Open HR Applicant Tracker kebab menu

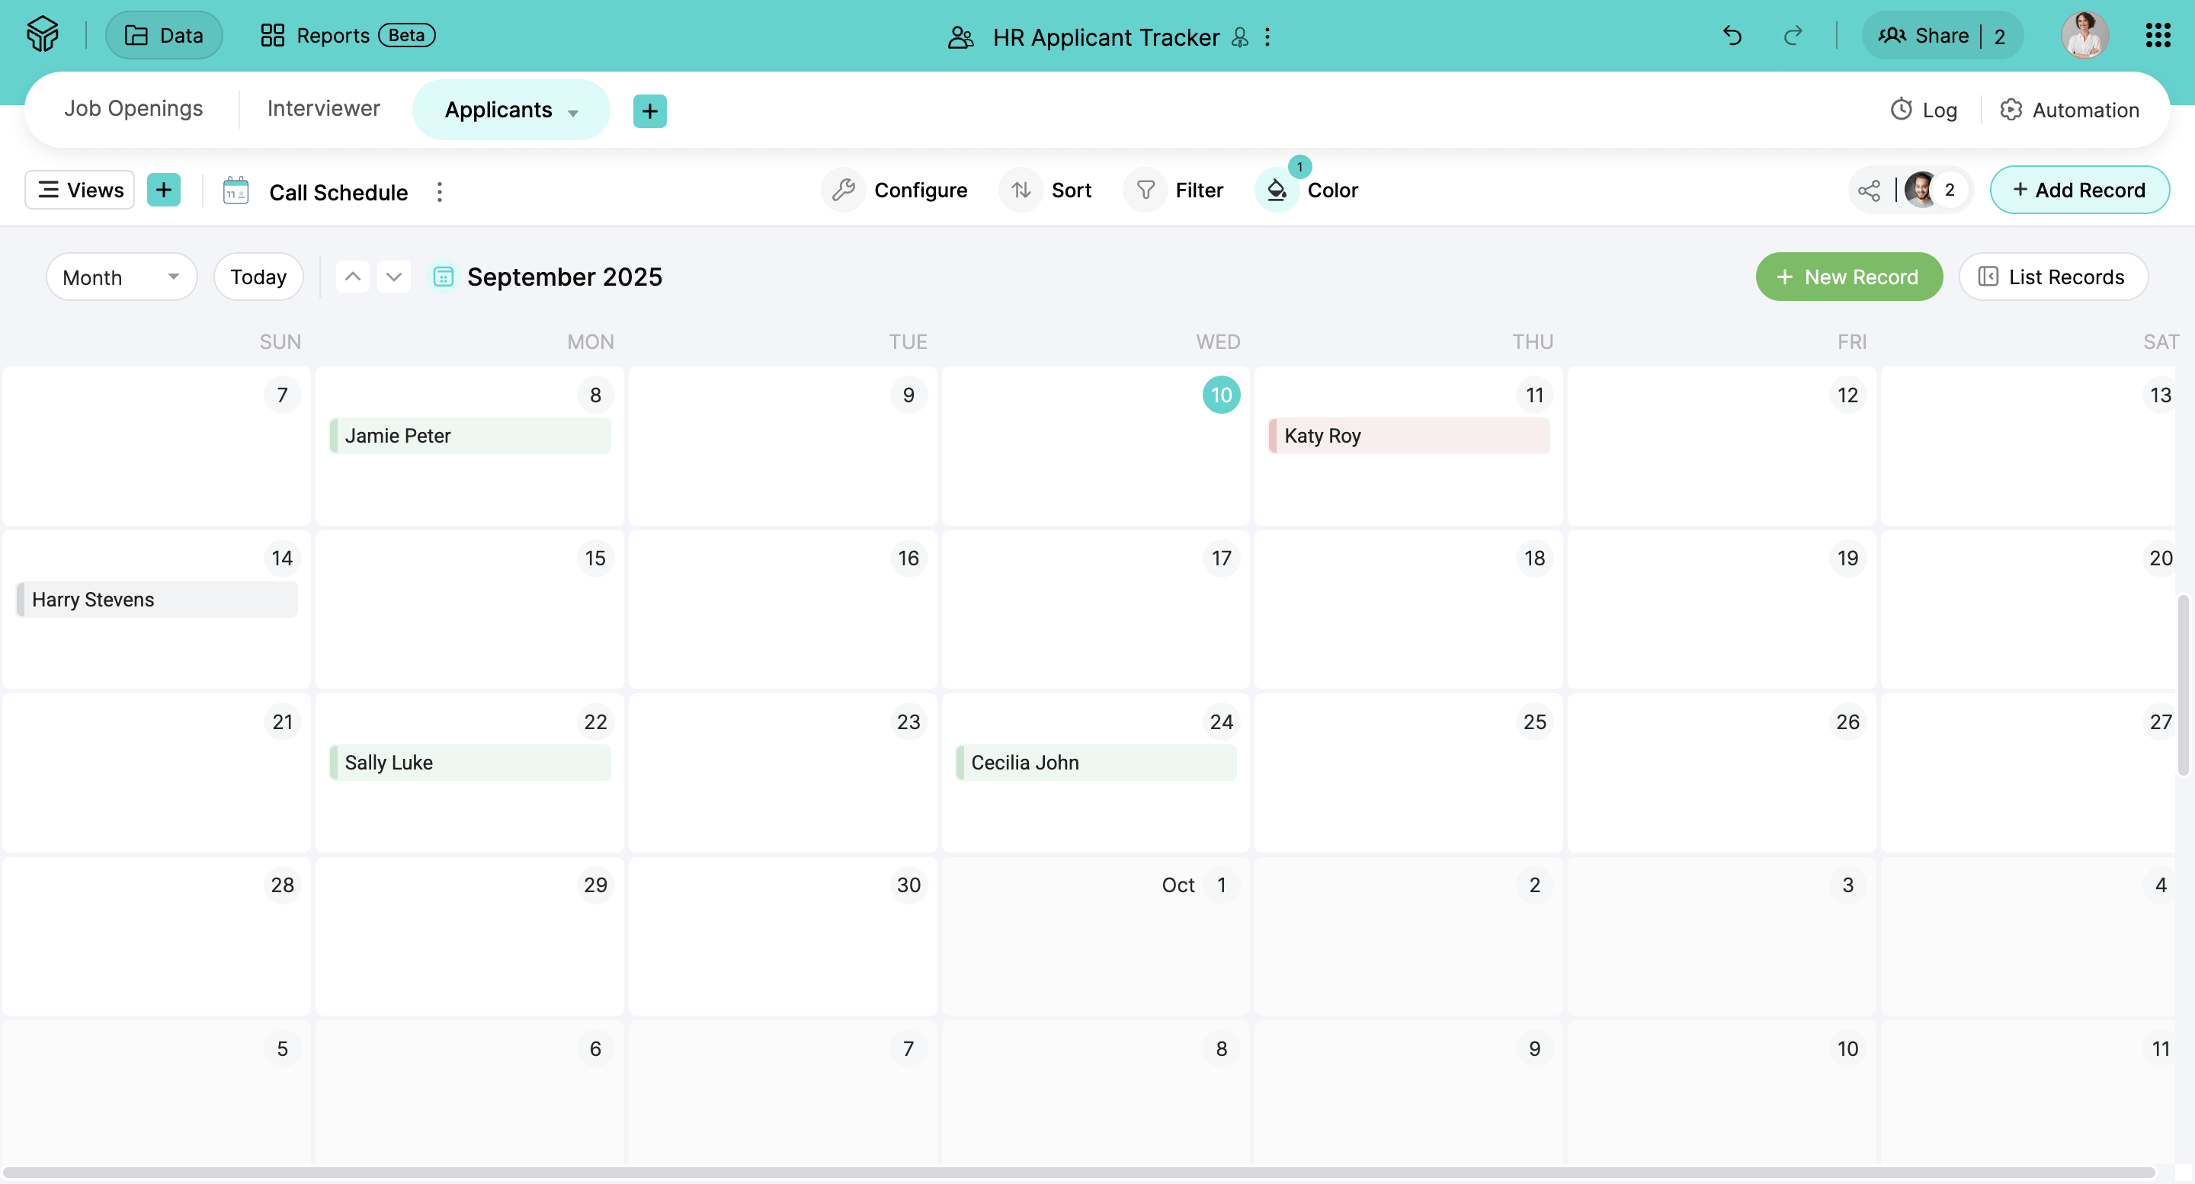1268,37
